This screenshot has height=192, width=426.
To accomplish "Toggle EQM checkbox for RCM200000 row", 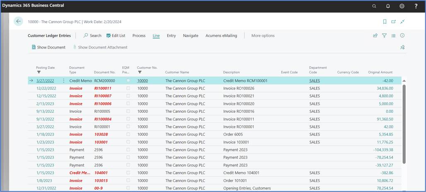I will pos(128,80).
